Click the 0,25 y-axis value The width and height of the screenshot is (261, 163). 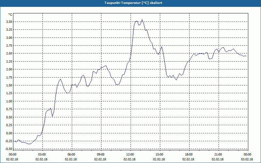(x=9, y=125)
